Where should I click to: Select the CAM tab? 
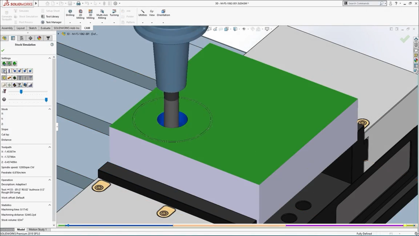87,28
